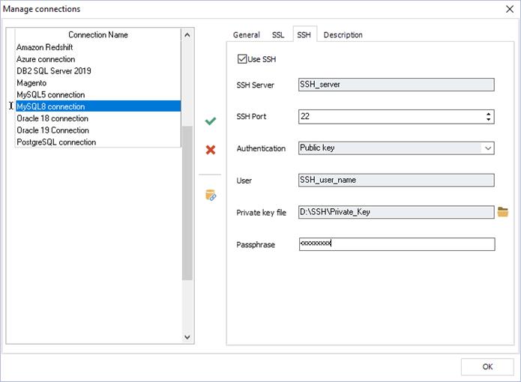The width and height of the screenshot is (521, 382).
Task: Click the Connection Name column header
Action: pyautogui.click(x=98, y=34)
